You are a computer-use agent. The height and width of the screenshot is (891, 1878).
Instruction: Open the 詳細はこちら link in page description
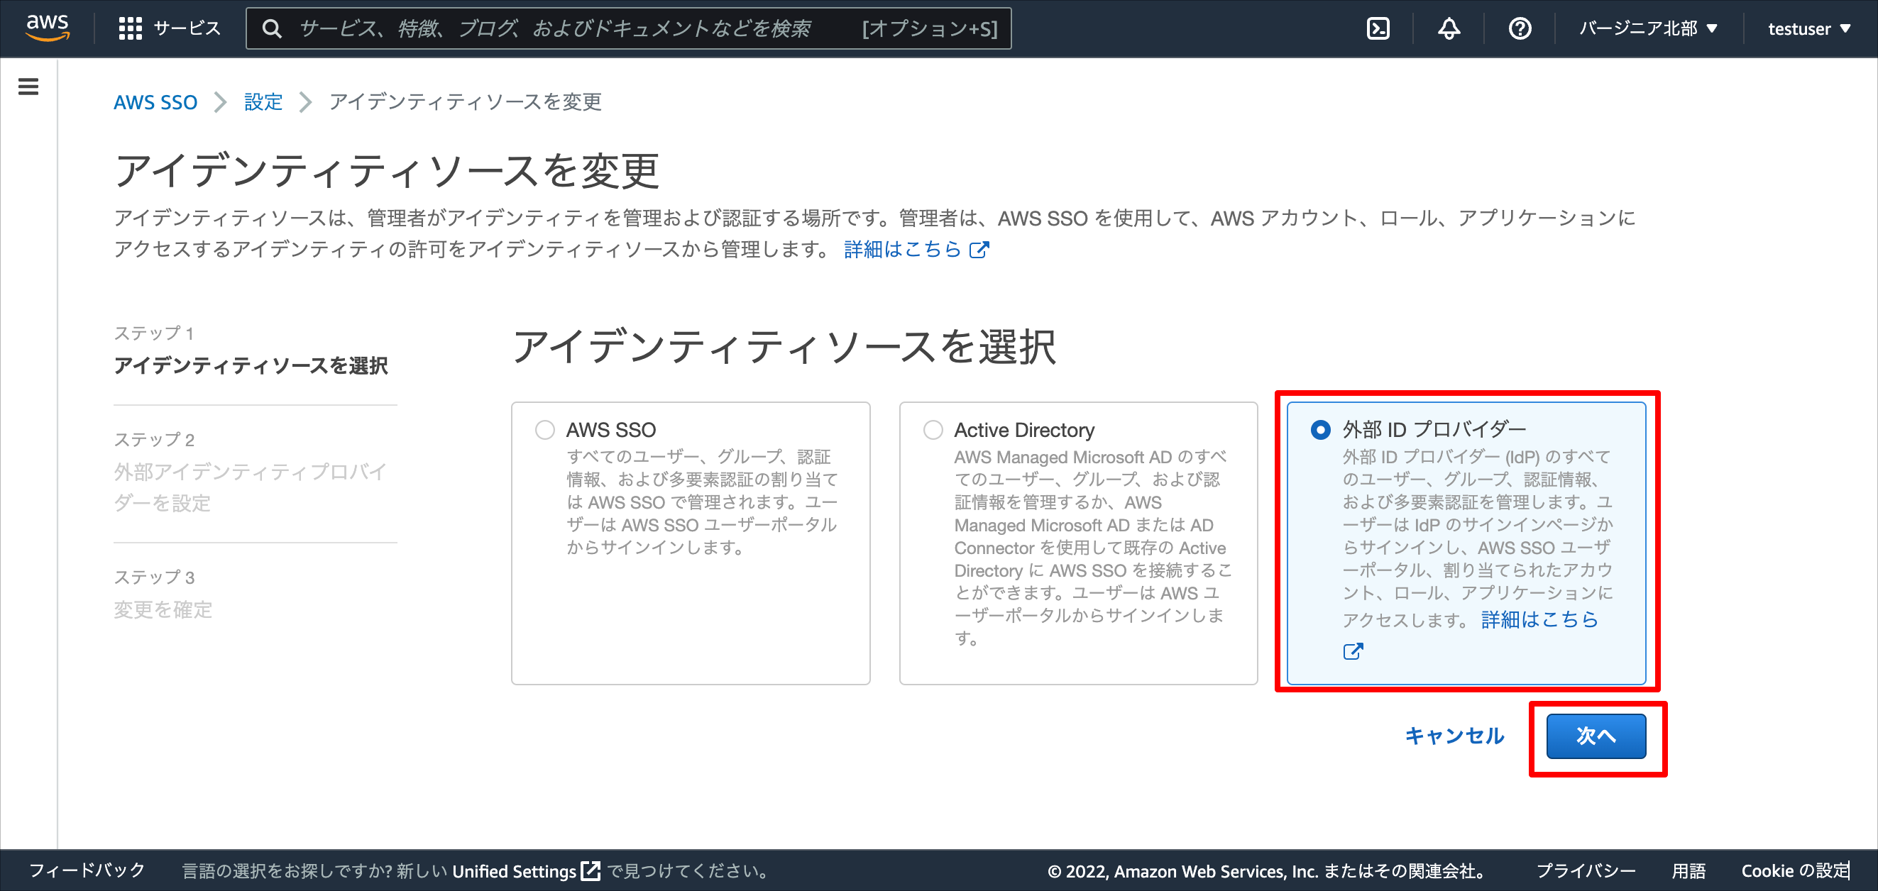(903, 249)
